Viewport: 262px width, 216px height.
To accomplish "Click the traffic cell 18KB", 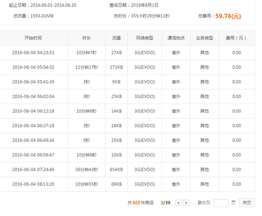I will (x=116, y=126).
